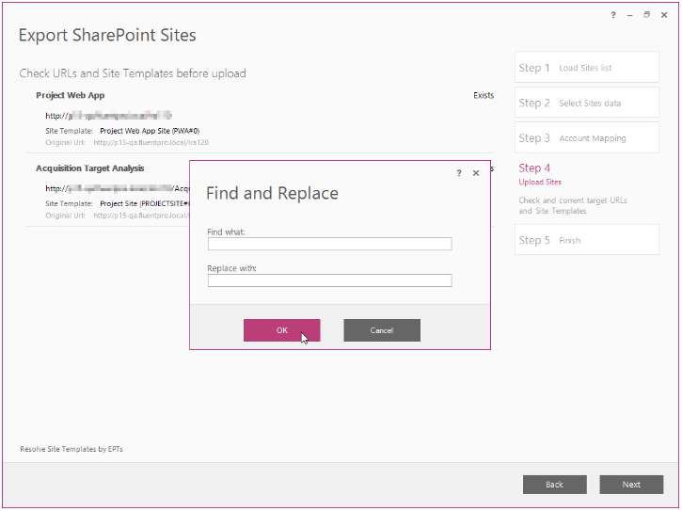This screenshot has height=511, width=682.
Task: Click the Next button
Action: coord(631,485)
